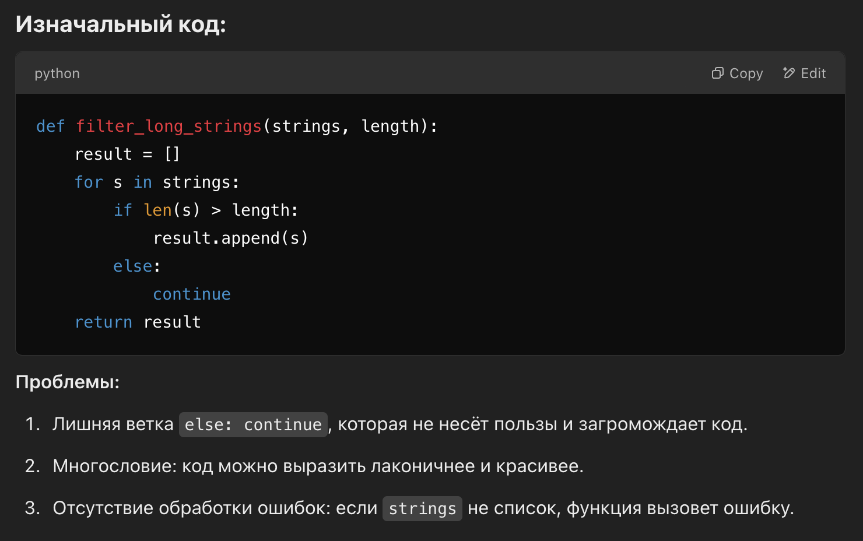
Task: Click the return result line
Action: 137,321
